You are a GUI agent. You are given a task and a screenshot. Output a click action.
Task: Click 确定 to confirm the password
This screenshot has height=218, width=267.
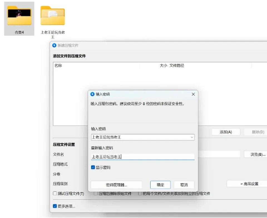[160, 185]
